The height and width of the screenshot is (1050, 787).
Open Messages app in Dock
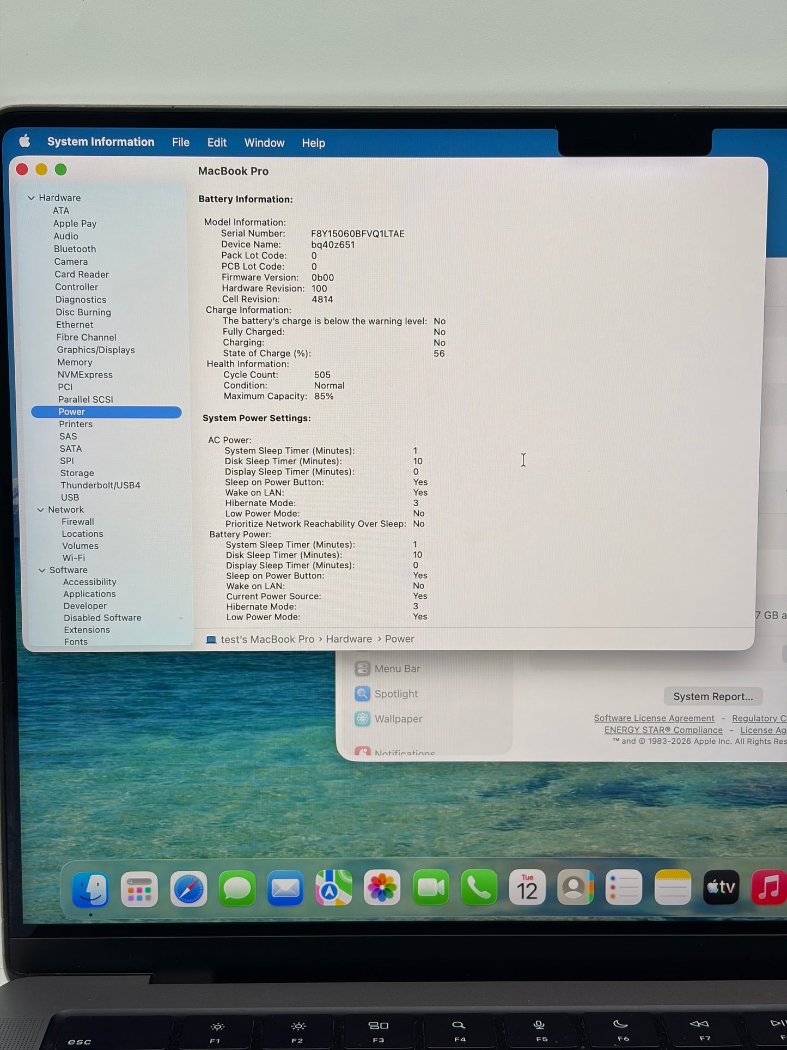click(x=237, y=889)
